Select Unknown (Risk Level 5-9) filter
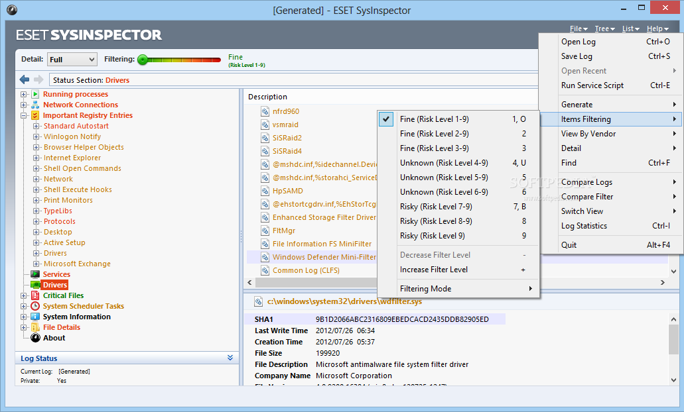This screenshot has height=412, width=684. pos(458,178)
